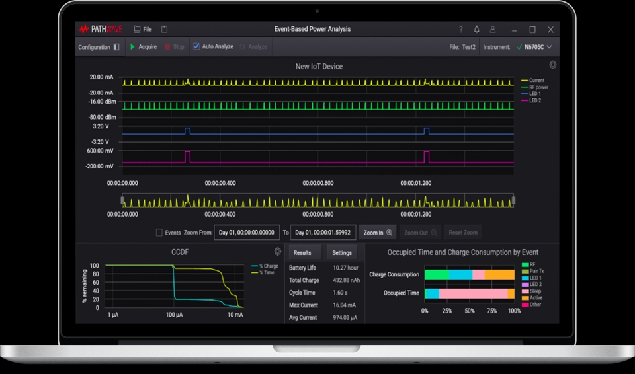Toggle the Current trace legend entry
Screen dimensions: 635x374
[532, 80]
